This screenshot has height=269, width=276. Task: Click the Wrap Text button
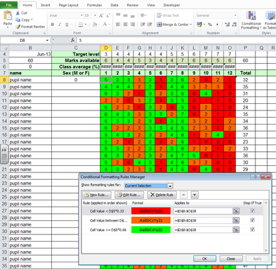point(168,15)
